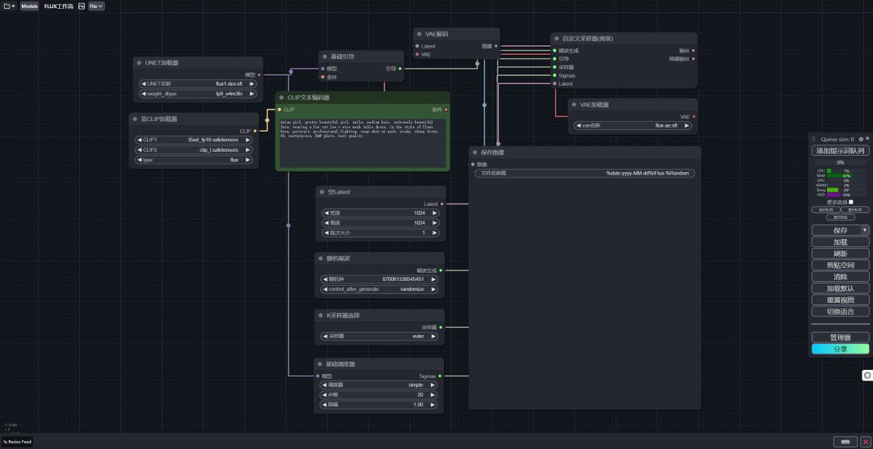The height and width of the screenshot is (449, 873).
Task: Click 添加提示词队列 button
Action: [x=840, y=150]
